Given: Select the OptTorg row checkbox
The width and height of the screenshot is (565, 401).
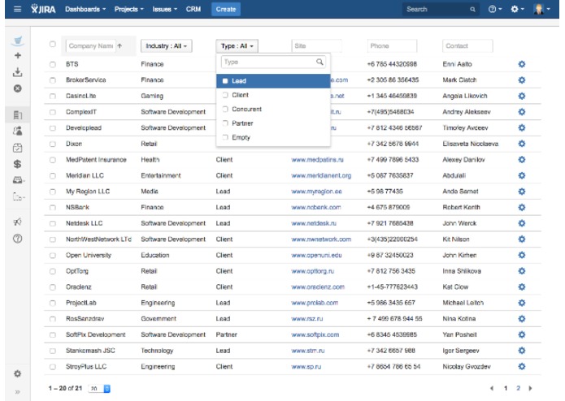Looking at the screenshot, I should coord(53,271).
